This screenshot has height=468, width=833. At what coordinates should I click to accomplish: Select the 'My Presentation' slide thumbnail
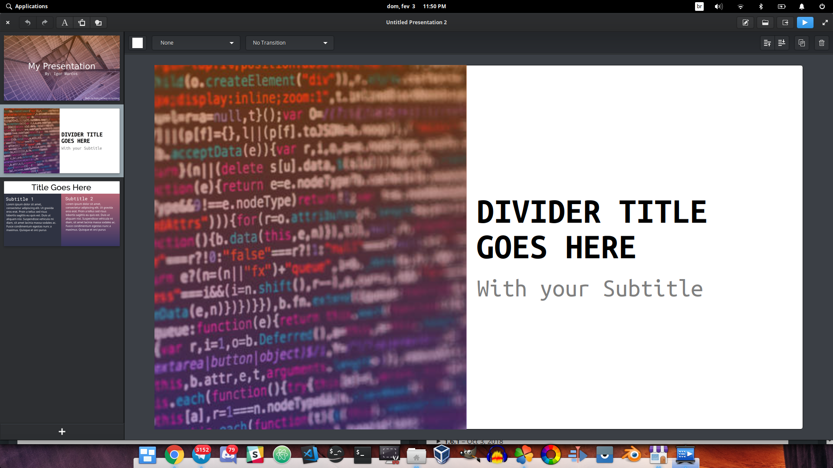click(x=62, y=68)
